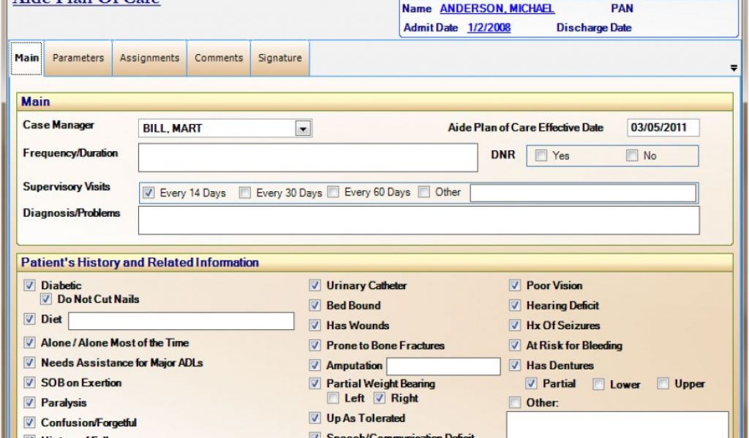The width and height of the screenshot is (749, 438).
Task: Click the Diagnosis/Problems text box
Action: tap(418, 220)
